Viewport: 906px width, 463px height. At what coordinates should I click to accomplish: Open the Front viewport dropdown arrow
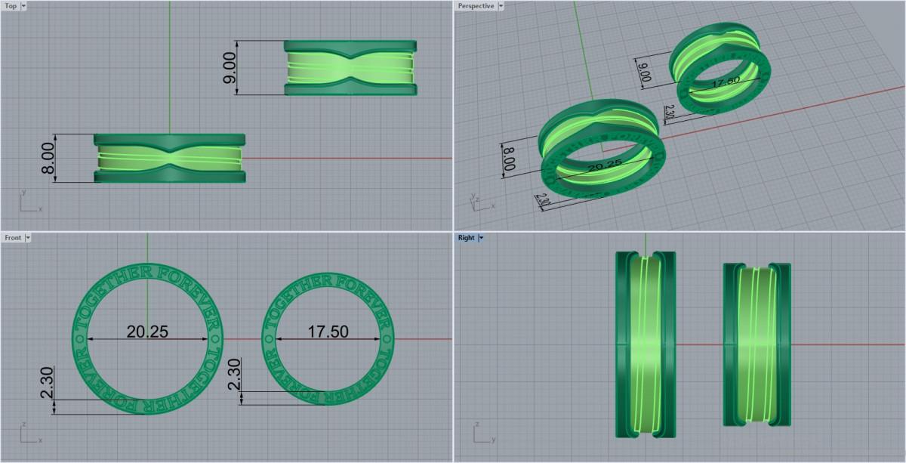click(28, 238)
